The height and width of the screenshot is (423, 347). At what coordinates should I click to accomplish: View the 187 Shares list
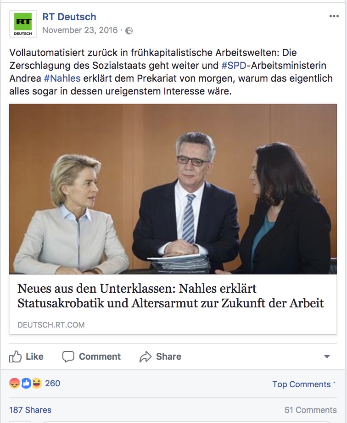[x=30, y=410]
